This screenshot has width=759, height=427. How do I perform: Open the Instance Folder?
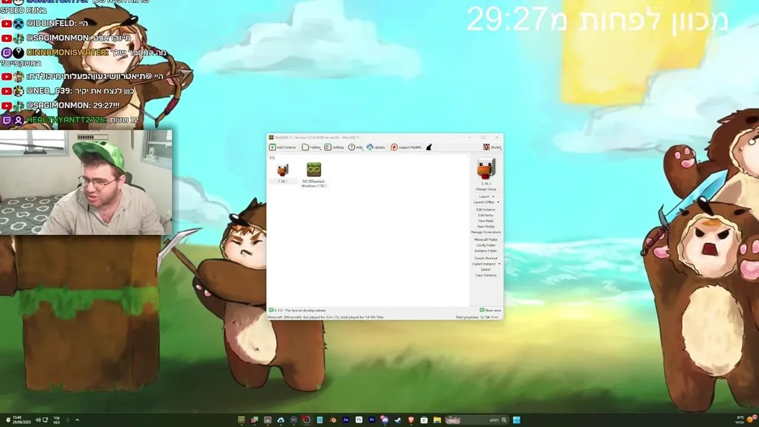point(486,251)
